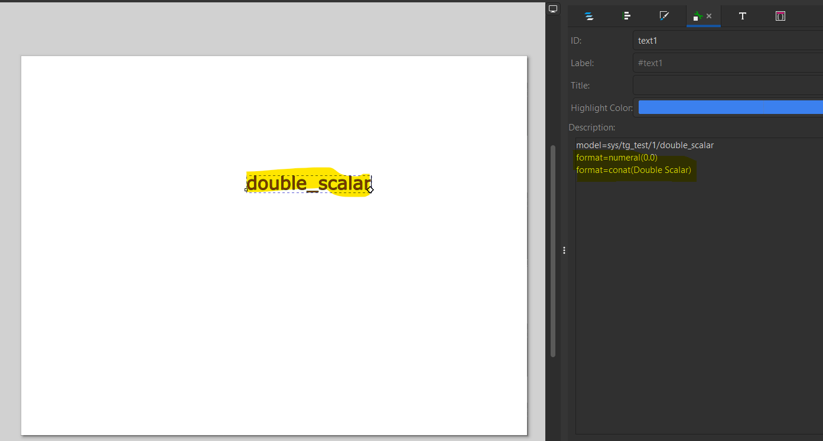Screen dimensions: 823x441
Task: Click the three-dot panel divider handle
Action: (x=564, y=250)
